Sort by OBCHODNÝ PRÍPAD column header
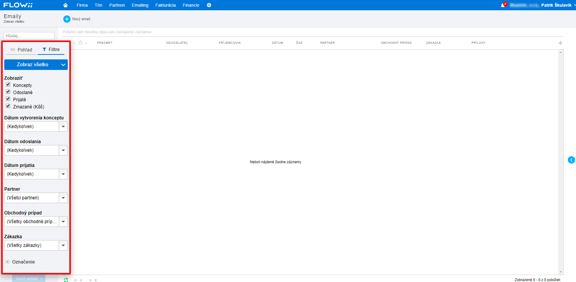 click(396, 43)
